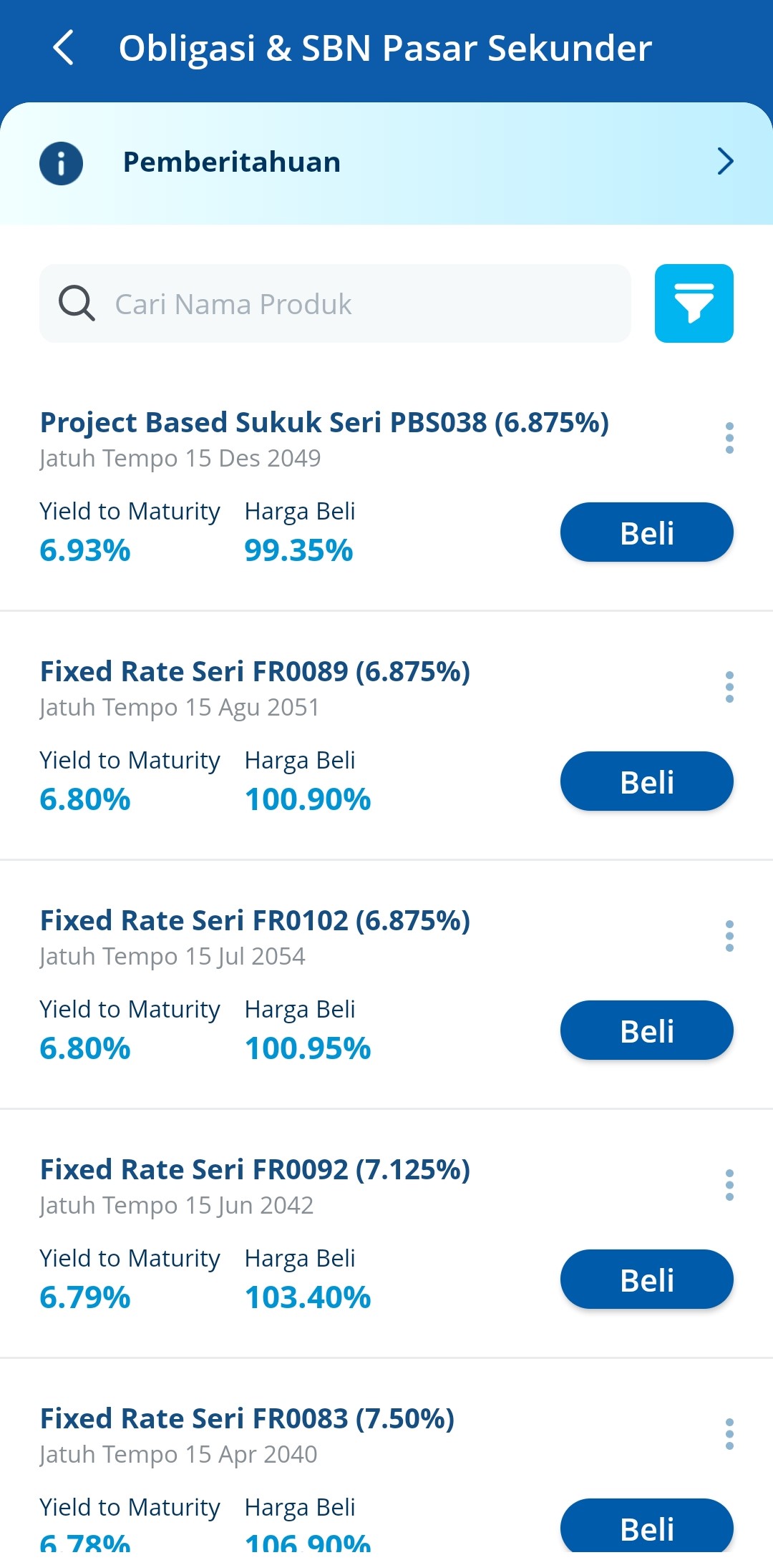Expand Pemberitahuan with the chevron arrow
The height and width of the screenshot is (1560, 773).
click(x=725, y=162)
